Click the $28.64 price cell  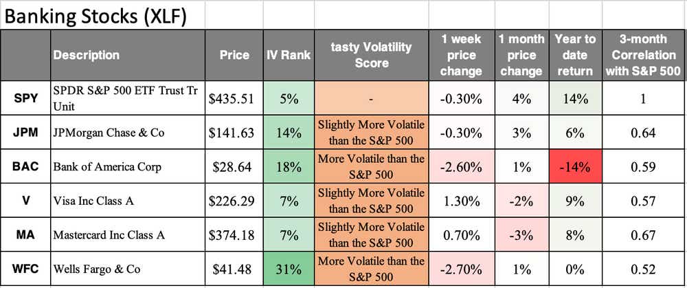pos(234,166)
